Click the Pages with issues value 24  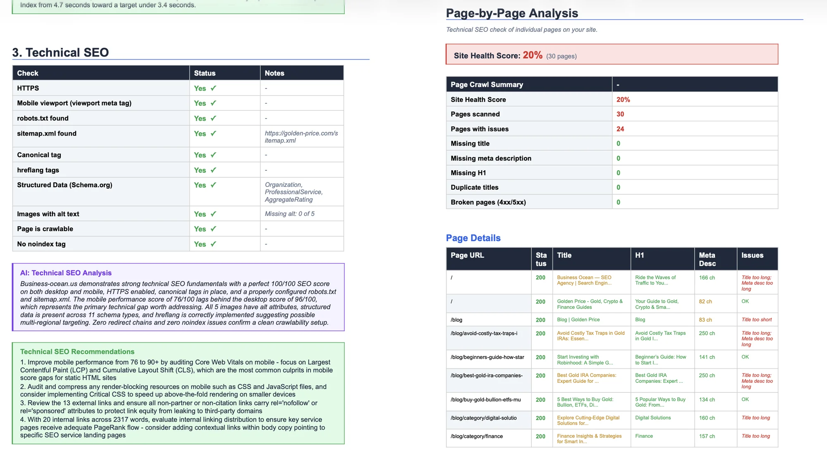[620, 129]
